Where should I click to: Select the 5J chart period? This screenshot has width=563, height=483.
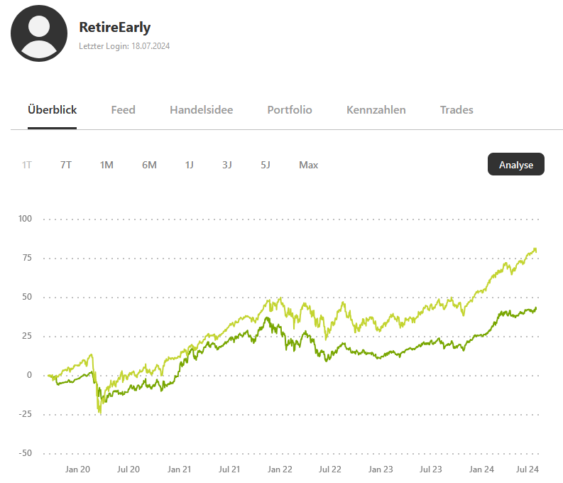coord(266,165)
